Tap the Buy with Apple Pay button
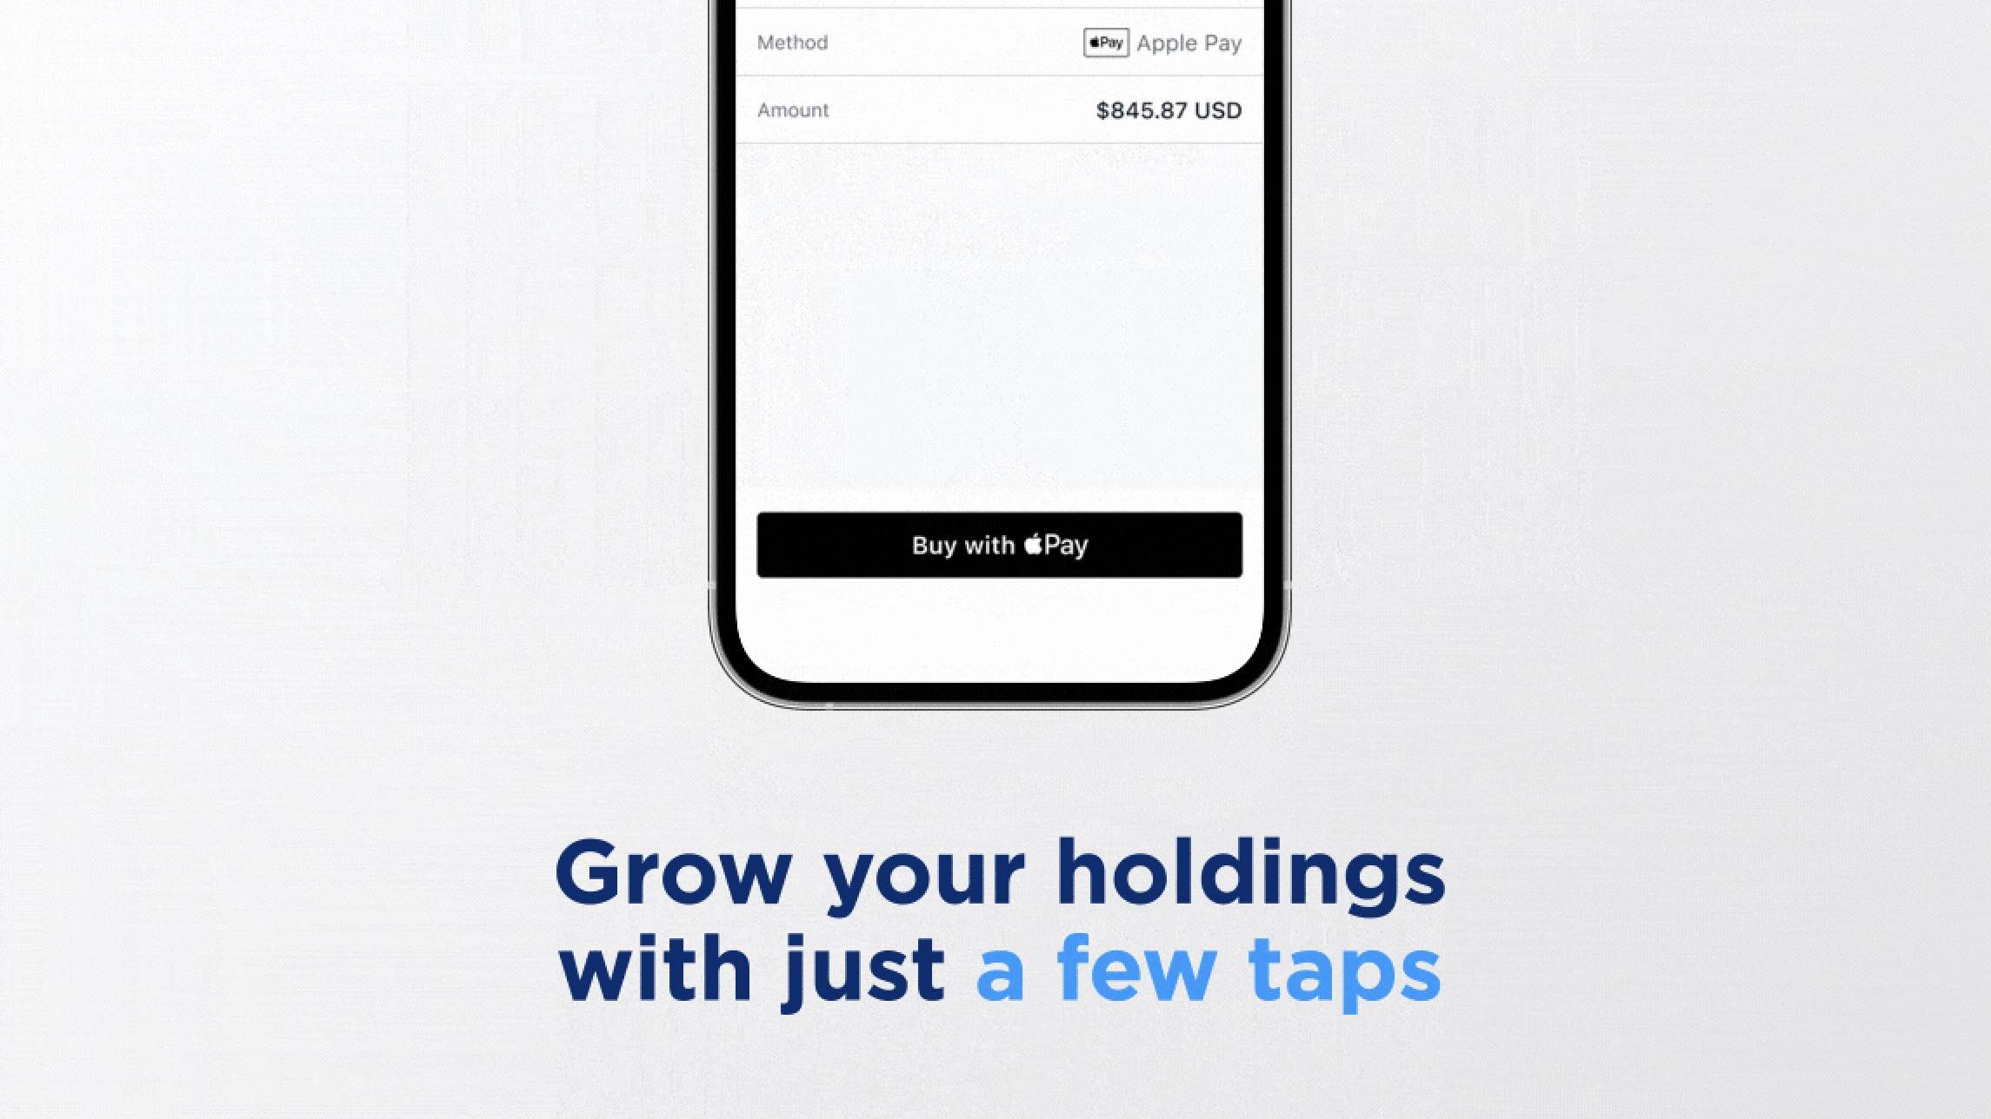This screenshot has height=1119, width=1991. pyautogui.click(x=1000, y=544)
